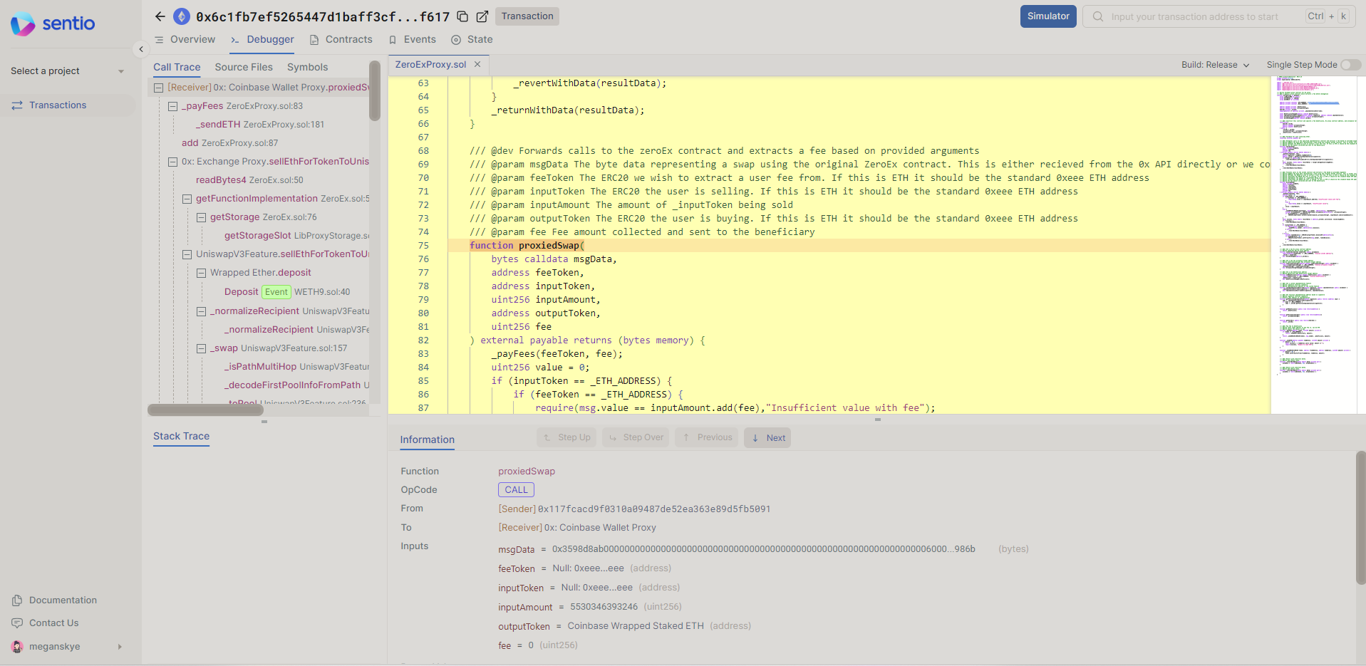Image resolution: width=1366 pixels, height=666 pixels.
Task: Copy the transaction hash using the copy icon
Action: (462, 15)
